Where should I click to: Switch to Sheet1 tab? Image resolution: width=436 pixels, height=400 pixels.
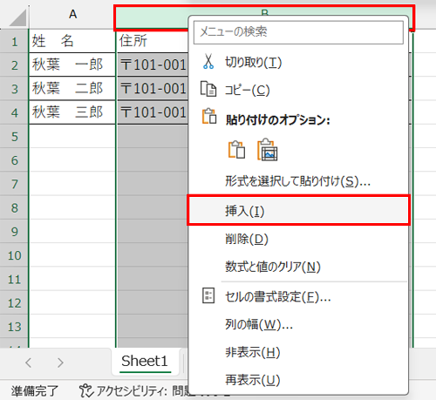point(145,362)
